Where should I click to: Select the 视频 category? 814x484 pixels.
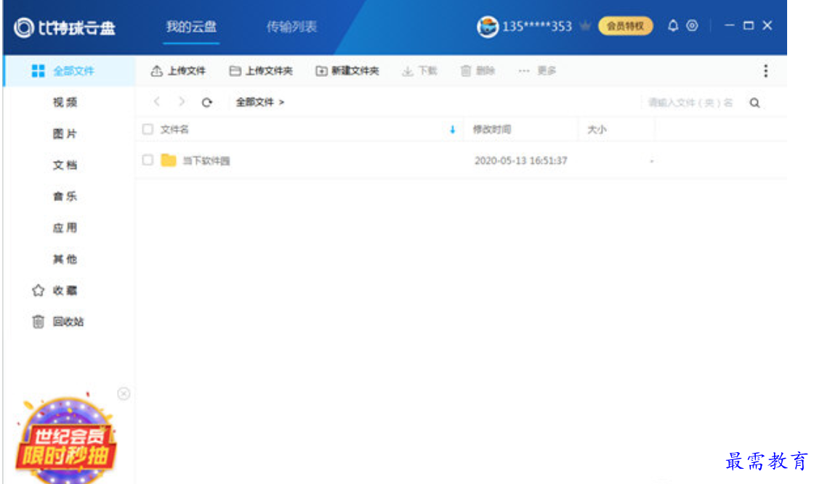pyautogui.click(x=65, y=102)
